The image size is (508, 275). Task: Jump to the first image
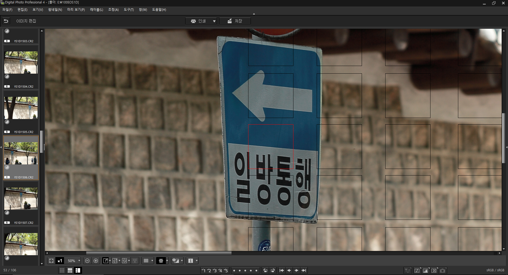(282, 270)
